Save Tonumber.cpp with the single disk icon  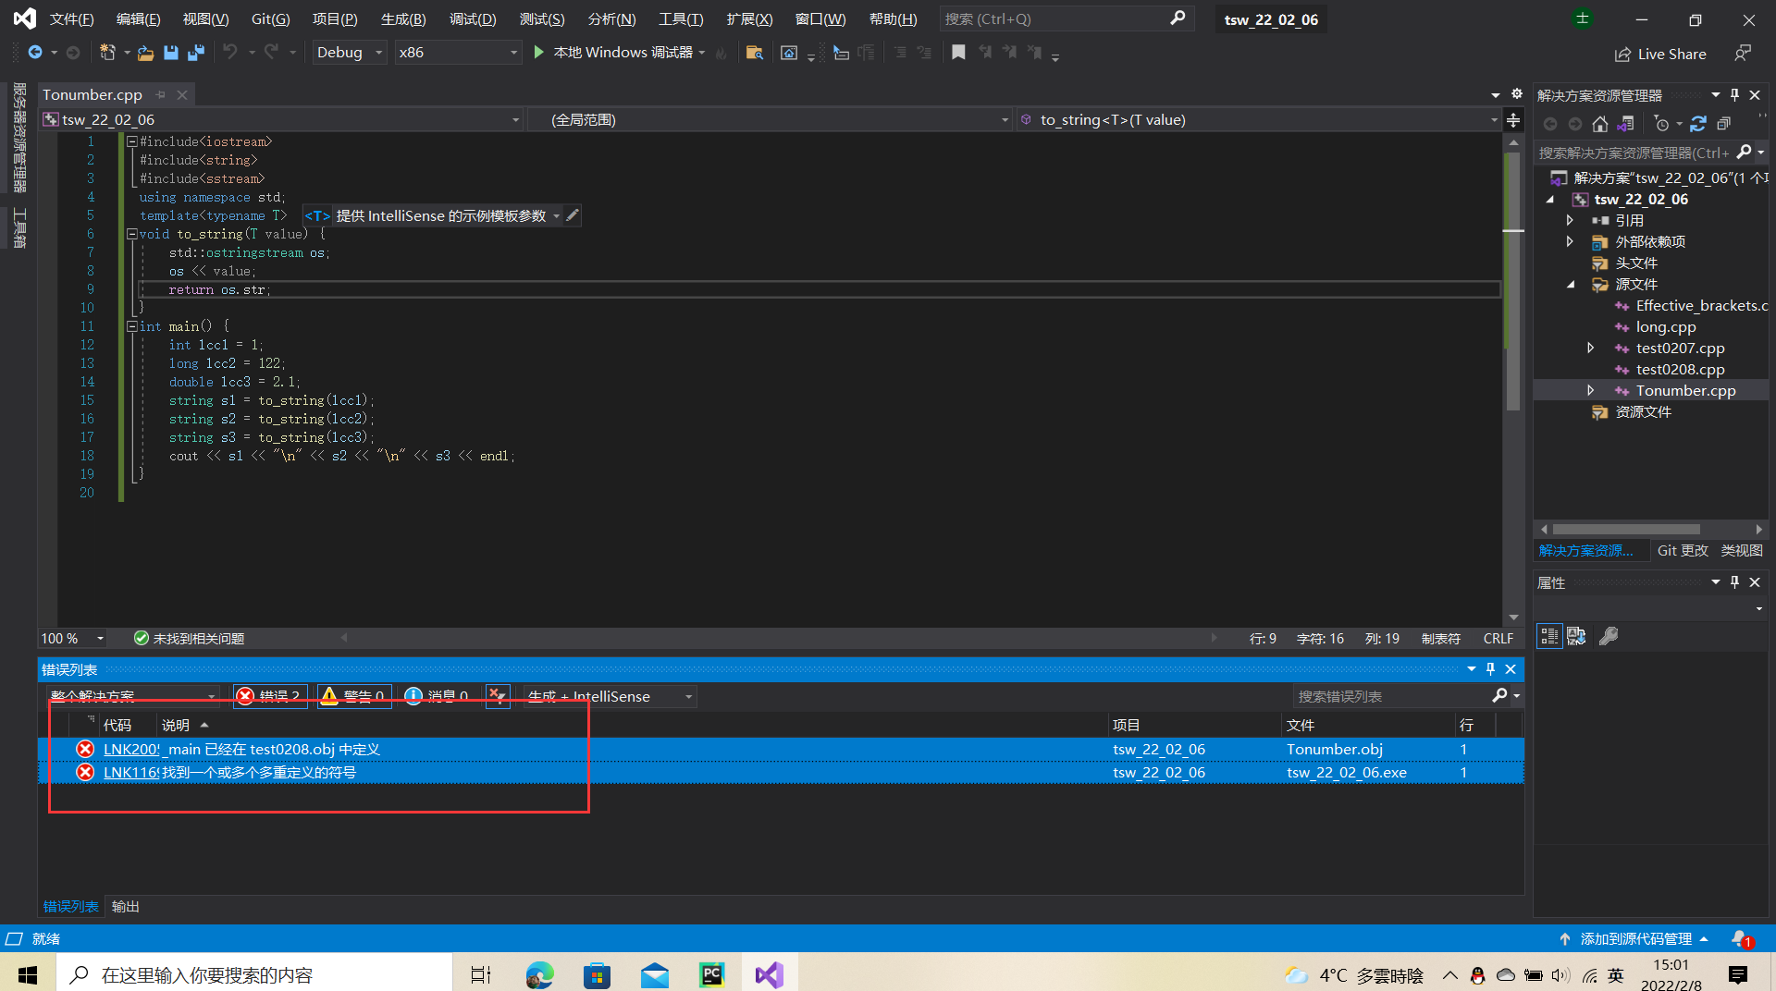point(170,53)
